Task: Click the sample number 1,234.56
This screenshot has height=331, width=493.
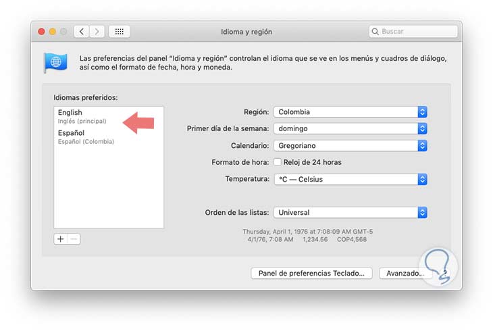Action: tap(315, 239)
